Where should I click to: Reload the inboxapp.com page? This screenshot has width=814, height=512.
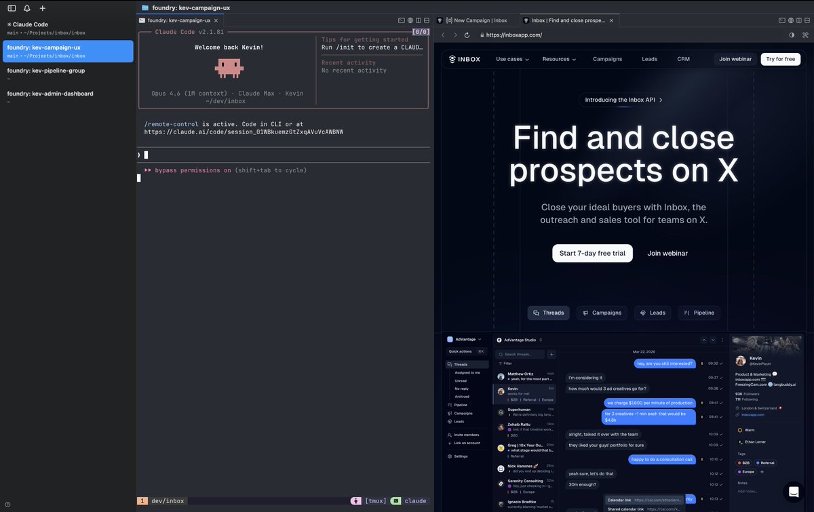click(467, 35)
